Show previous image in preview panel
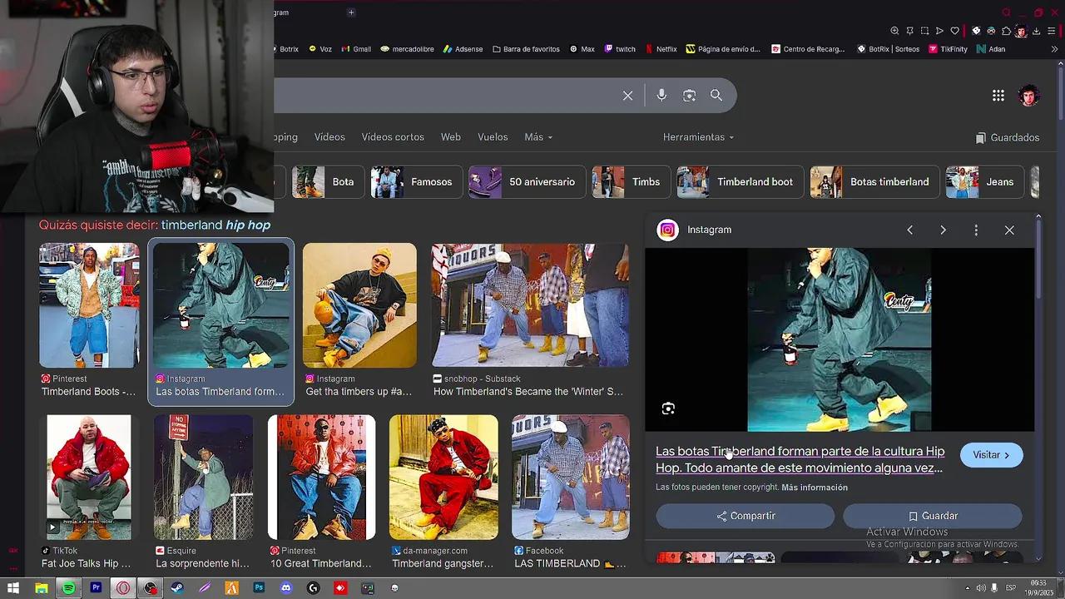1065x599 pixels. click(x=909, y=230)
